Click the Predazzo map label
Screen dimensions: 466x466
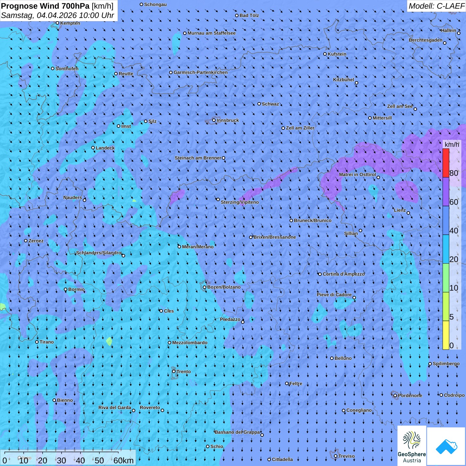230,319
